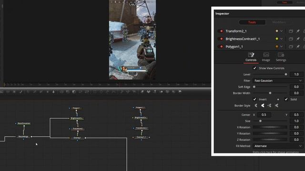This screenshot has width=305, height=171.
Task: Pin Transform2_1 in the Inspector
Action: tap(298, 31)
